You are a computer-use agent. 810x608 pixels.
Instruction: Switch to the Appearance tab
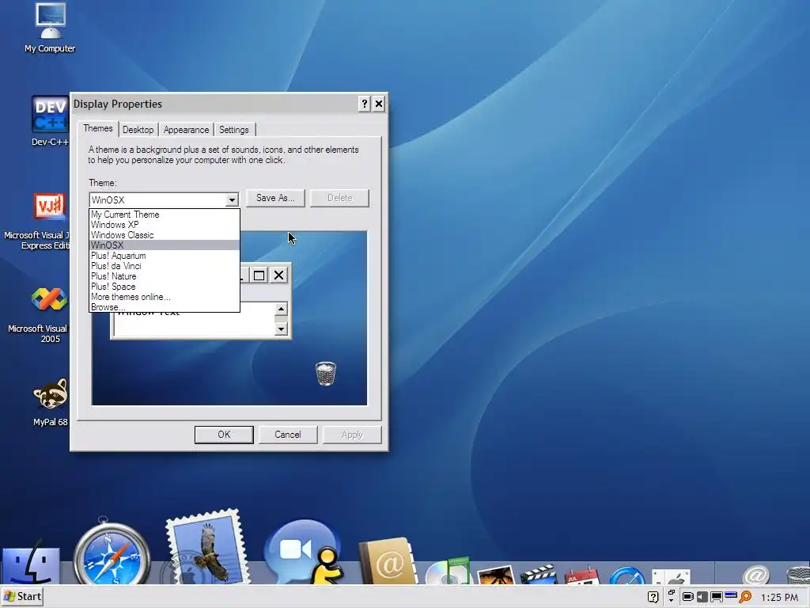click(186, 130)
